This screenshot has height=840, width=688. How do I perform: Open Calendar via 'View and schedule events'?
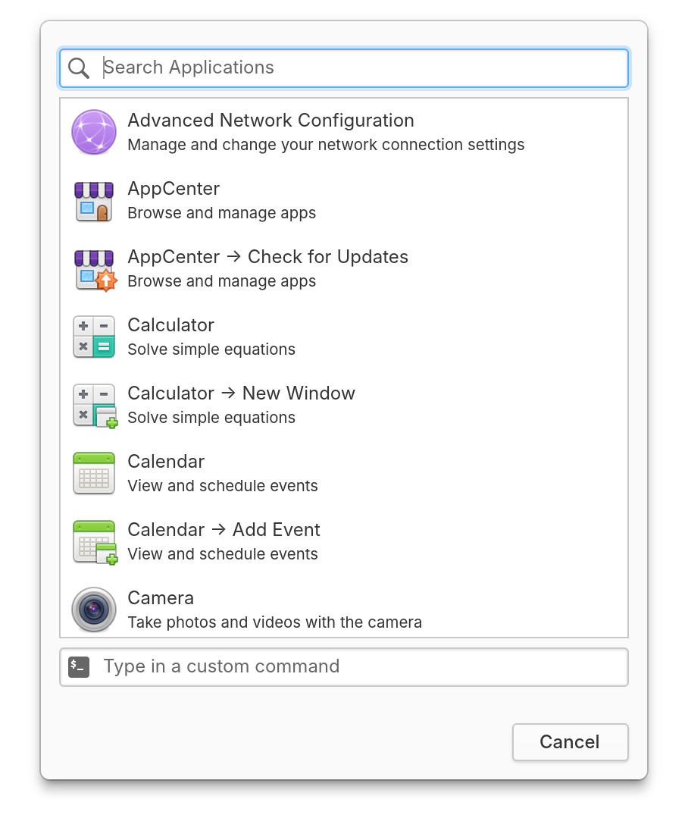223,486
